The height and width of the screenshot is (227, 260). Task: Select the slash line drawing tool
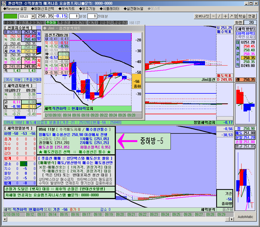(x=219, y=16)
